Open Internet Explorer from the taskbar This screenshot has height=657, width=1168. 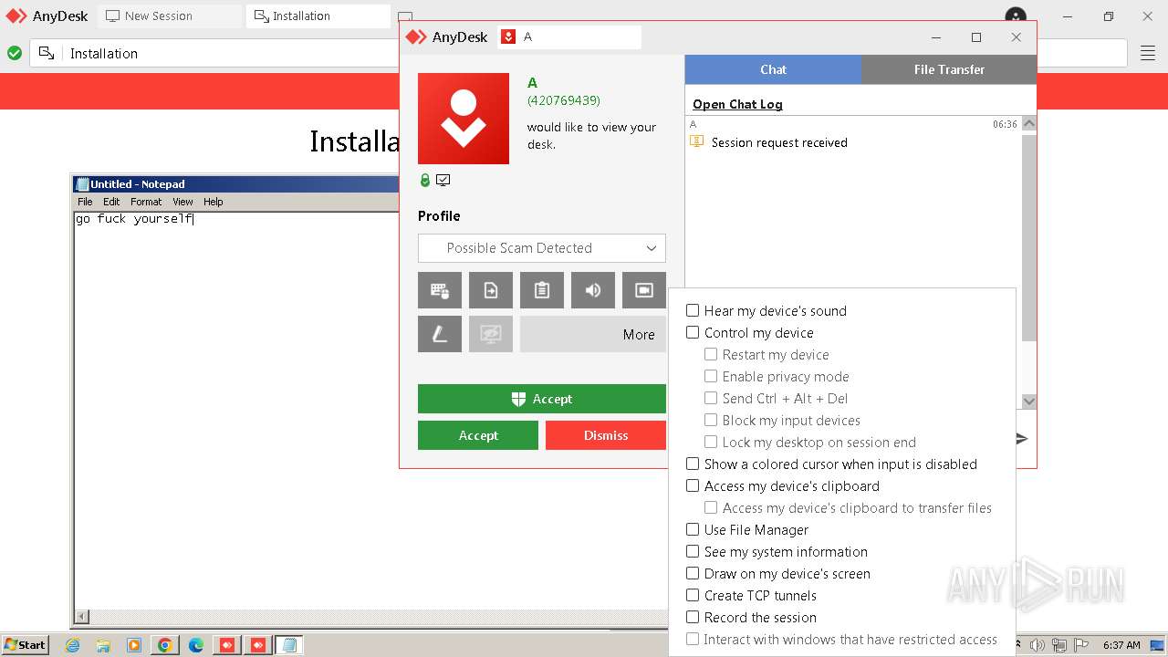pos(73,645)
